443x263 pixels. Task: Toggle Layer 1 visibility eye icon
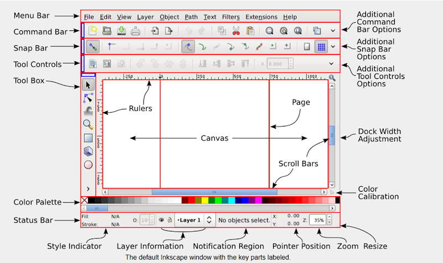click(161, 220)
